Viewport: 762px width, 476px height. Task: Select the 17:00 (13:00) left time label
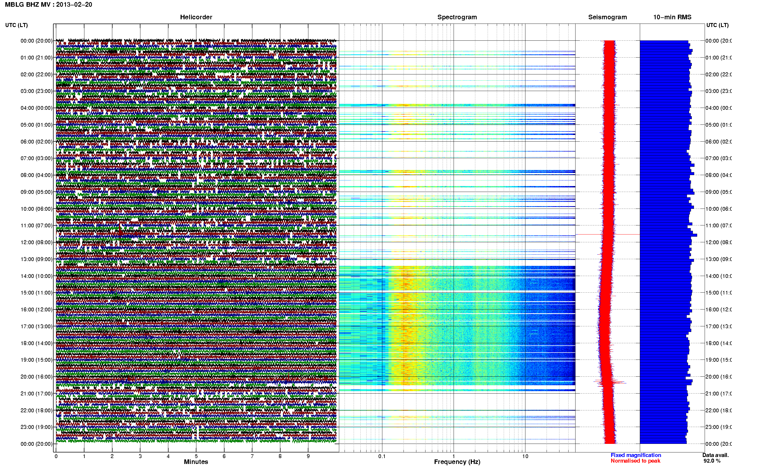pos(36,326)
